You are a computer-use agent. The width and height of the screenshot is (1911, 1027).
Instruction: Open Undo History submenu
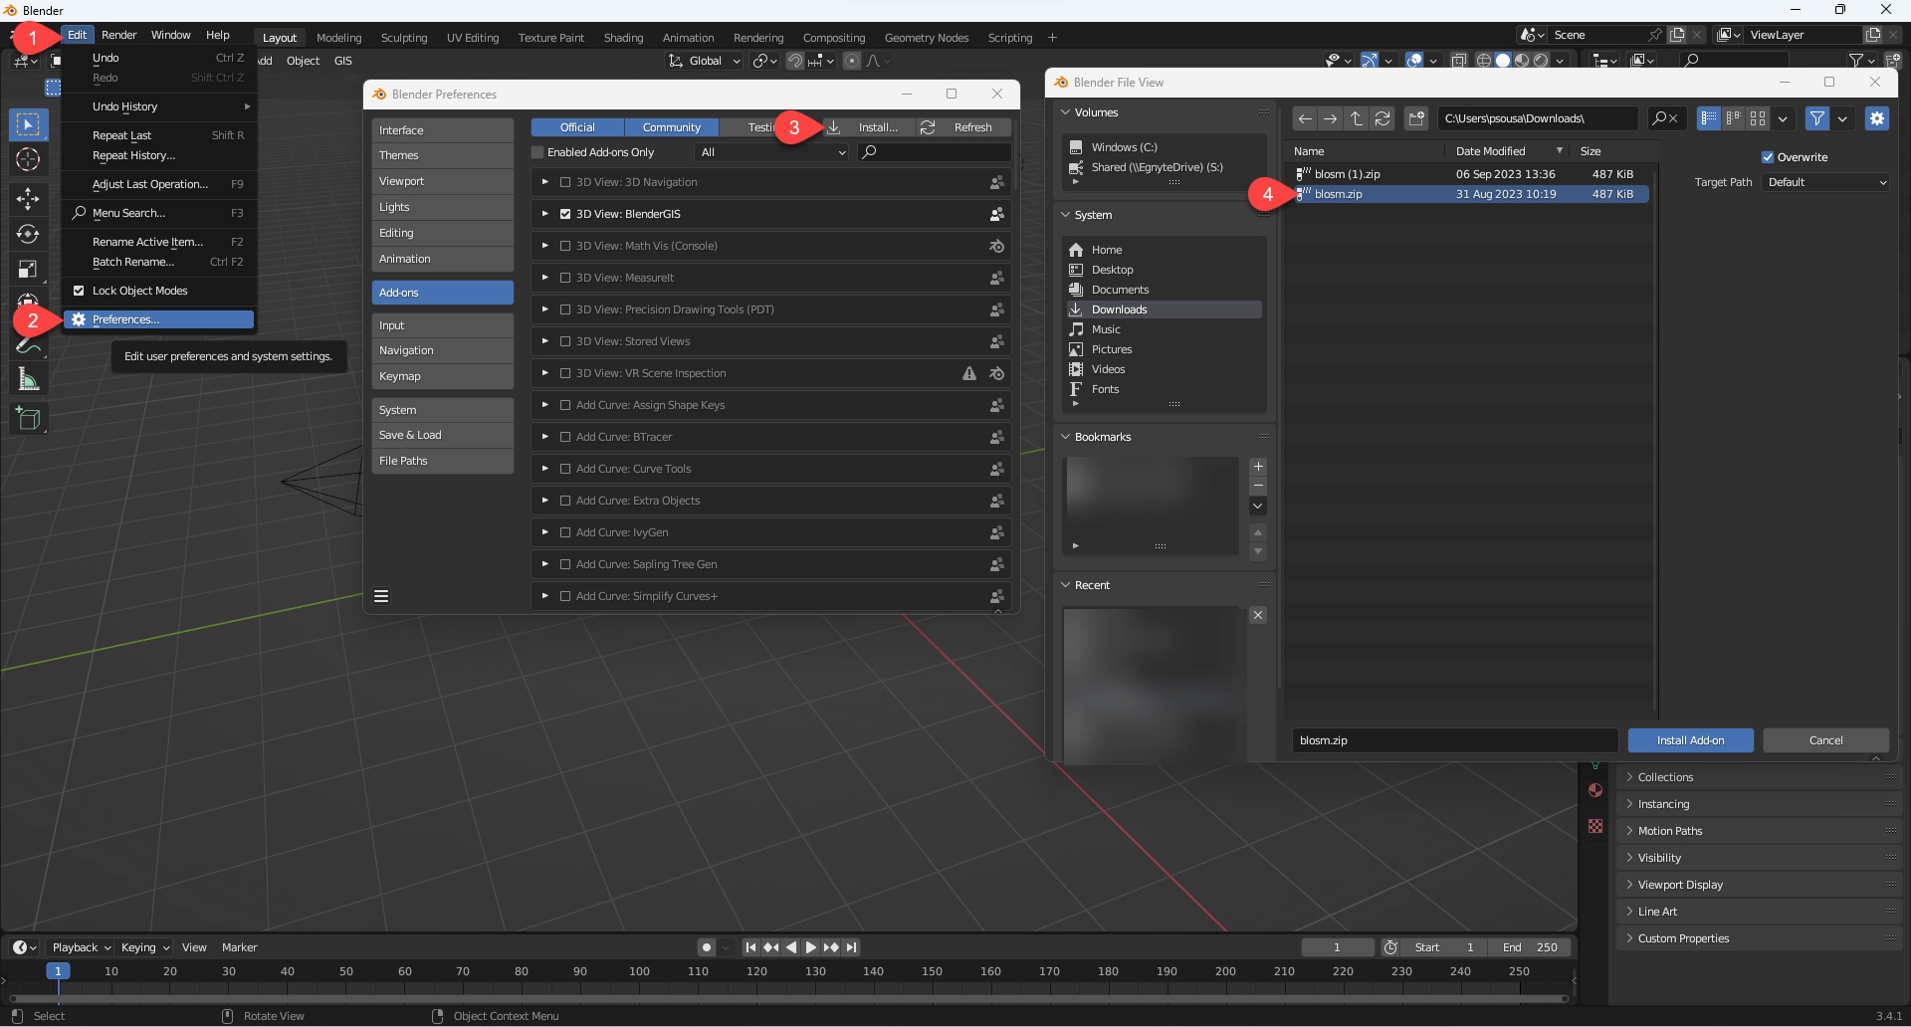pos(159,106)
